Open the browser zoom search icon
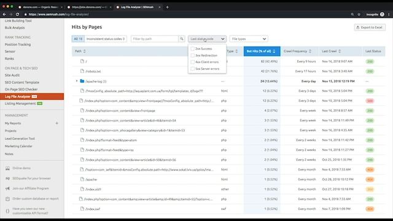The height and width of the screenshot is (221, 393). (352, 14)
